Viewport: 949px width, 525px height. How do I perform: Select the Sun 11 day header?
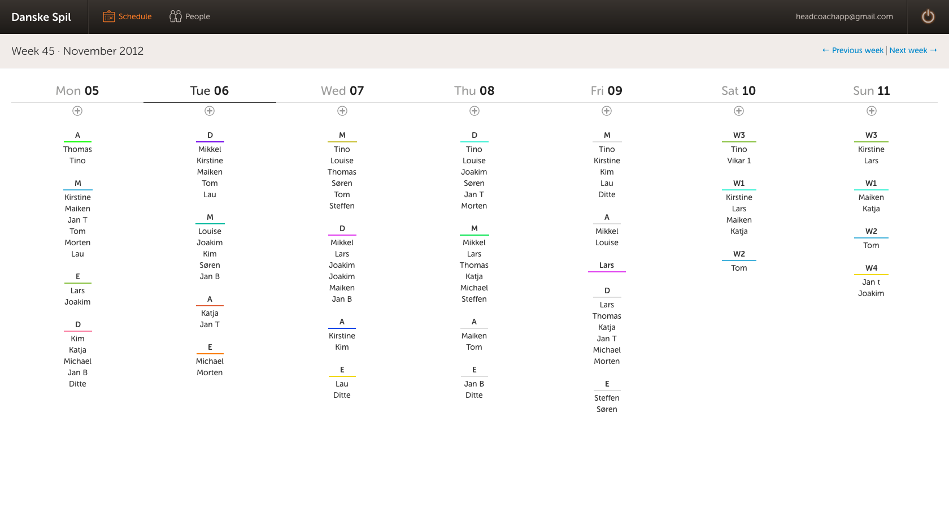(x=872, y=90)
